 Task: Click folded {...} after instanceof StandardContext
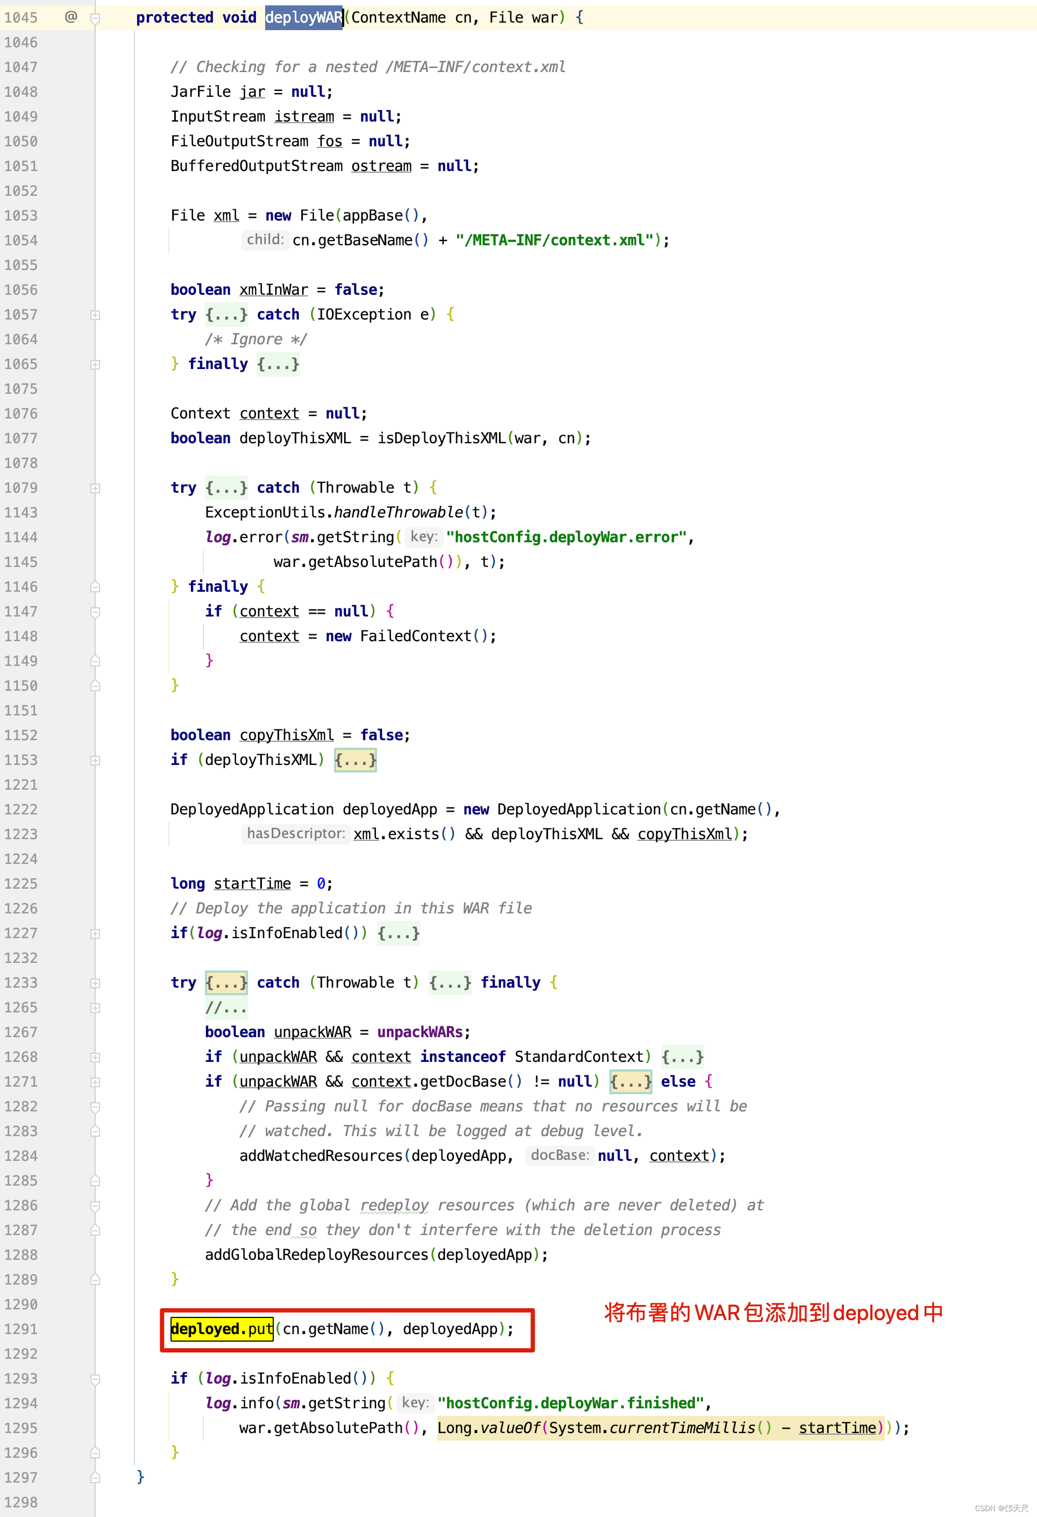click(x=682, y=1057)
